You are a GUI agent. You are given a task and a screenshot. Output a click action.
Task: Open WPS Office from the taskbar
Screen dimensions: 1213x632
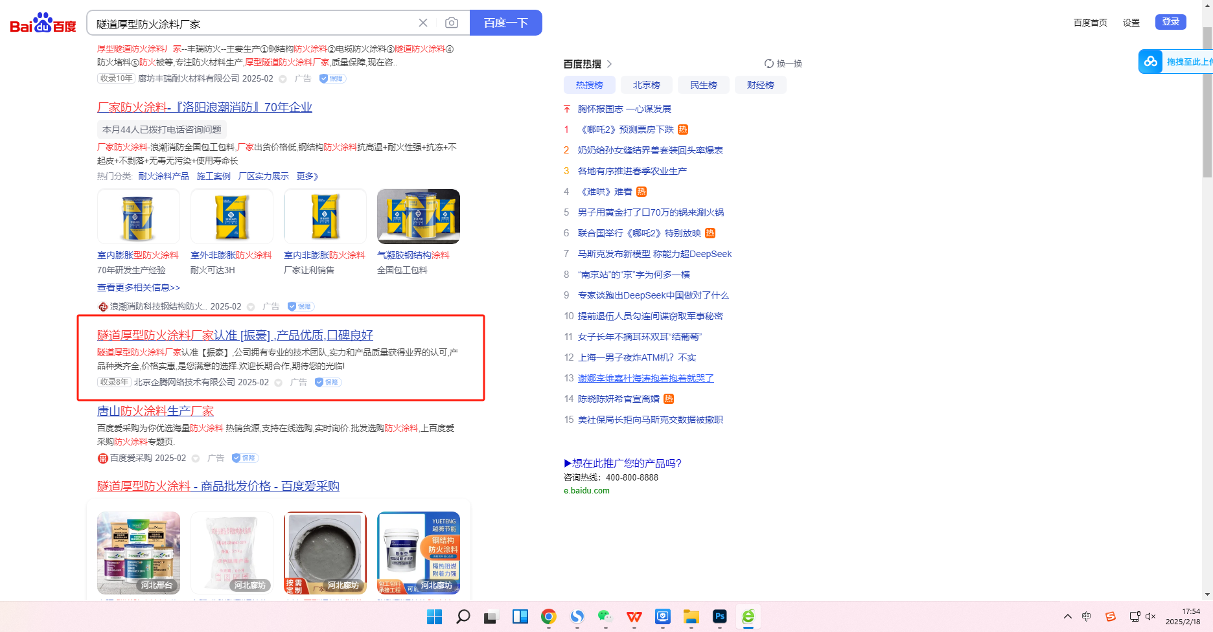pyautogui.click(x=634, y=616)
